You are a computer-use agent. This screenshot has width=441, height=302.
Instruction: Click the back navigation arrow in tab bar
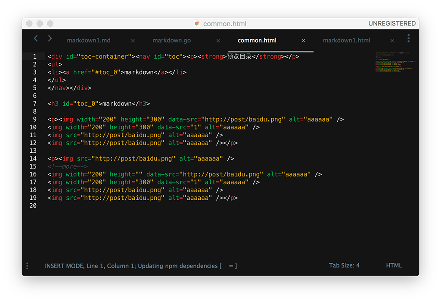tap(36, 39)
